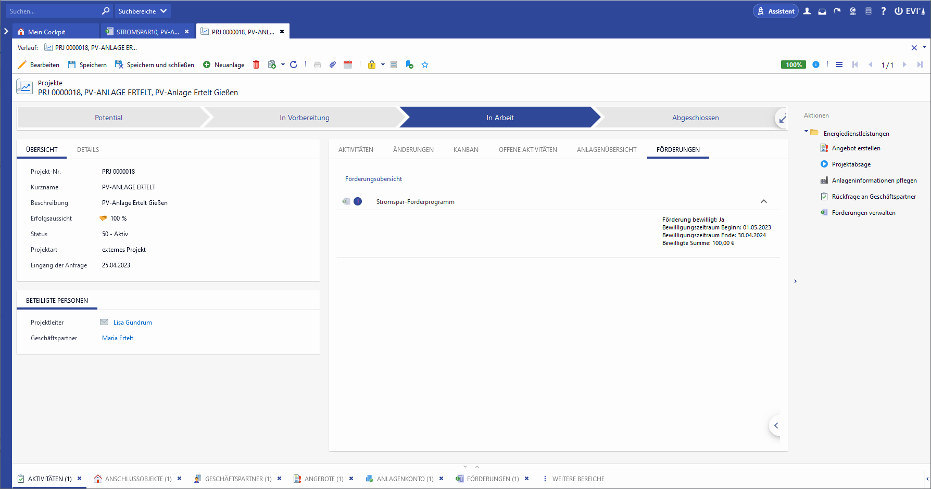Click the Speichern und schließen button
Screen dimensions: 931x489
tap(155, 65)
